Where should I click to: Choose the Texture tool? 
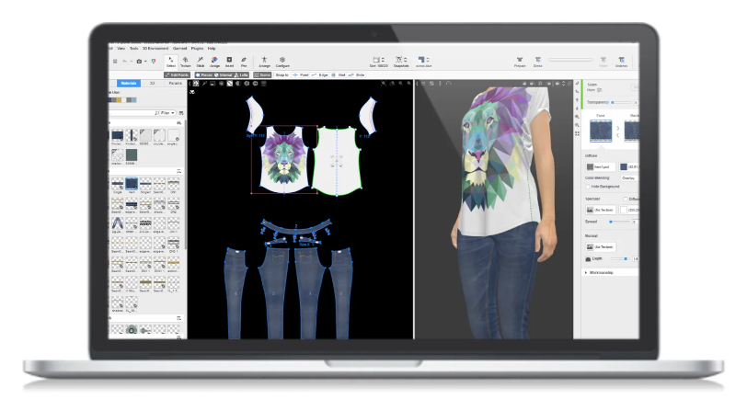(185, 61)
